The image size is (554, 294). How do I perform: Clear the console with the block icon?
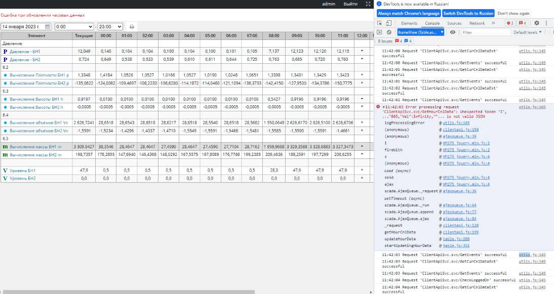388,32
